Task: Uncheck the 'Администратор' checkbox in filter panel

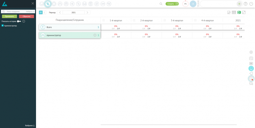Action: (x=3, y=26)
